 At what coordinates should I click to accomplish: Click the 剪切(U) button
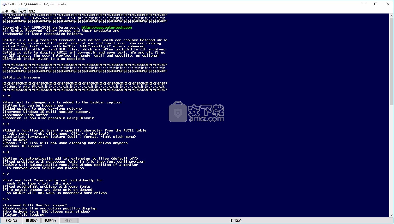tap(32, 221)
